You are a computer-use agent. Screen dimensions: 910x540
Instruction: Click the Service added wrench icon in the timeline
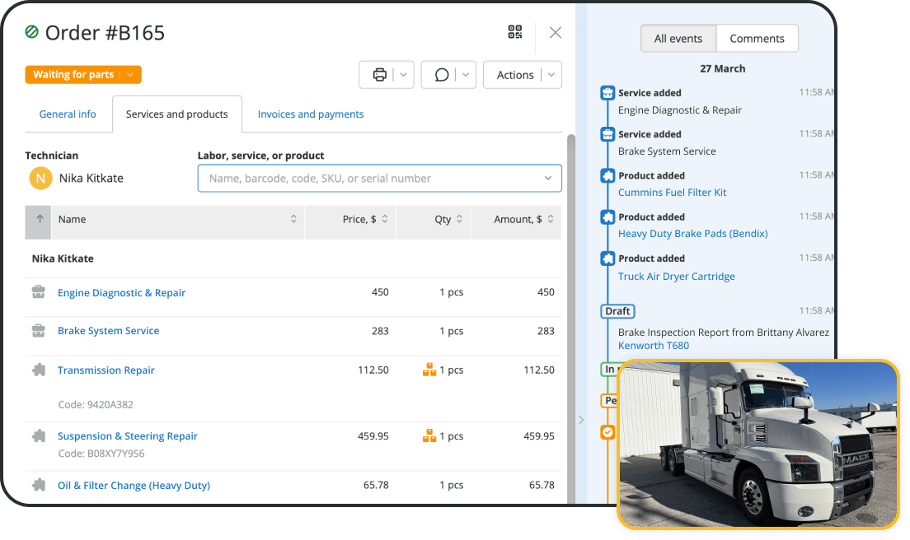pos(607,92)
